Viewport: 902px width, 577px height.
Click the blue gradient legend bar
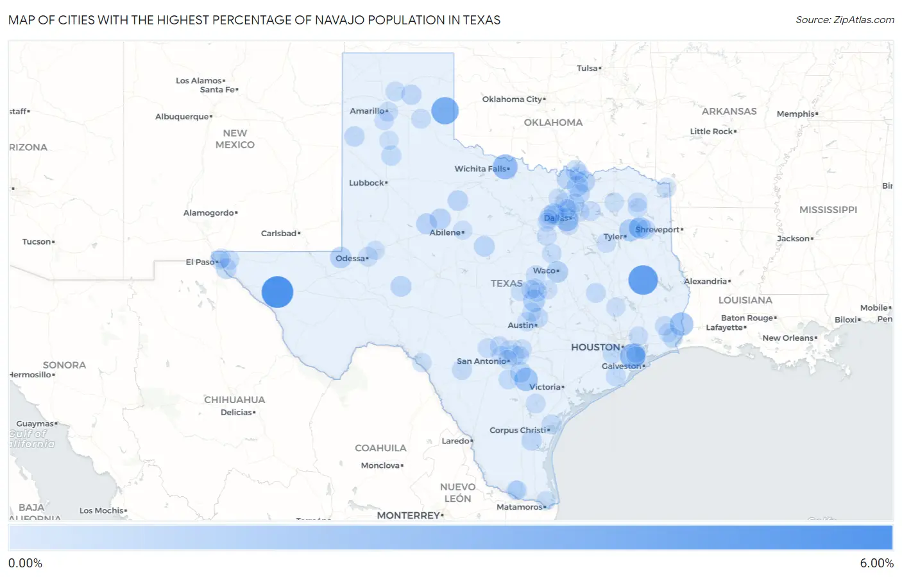coord(450,537)
